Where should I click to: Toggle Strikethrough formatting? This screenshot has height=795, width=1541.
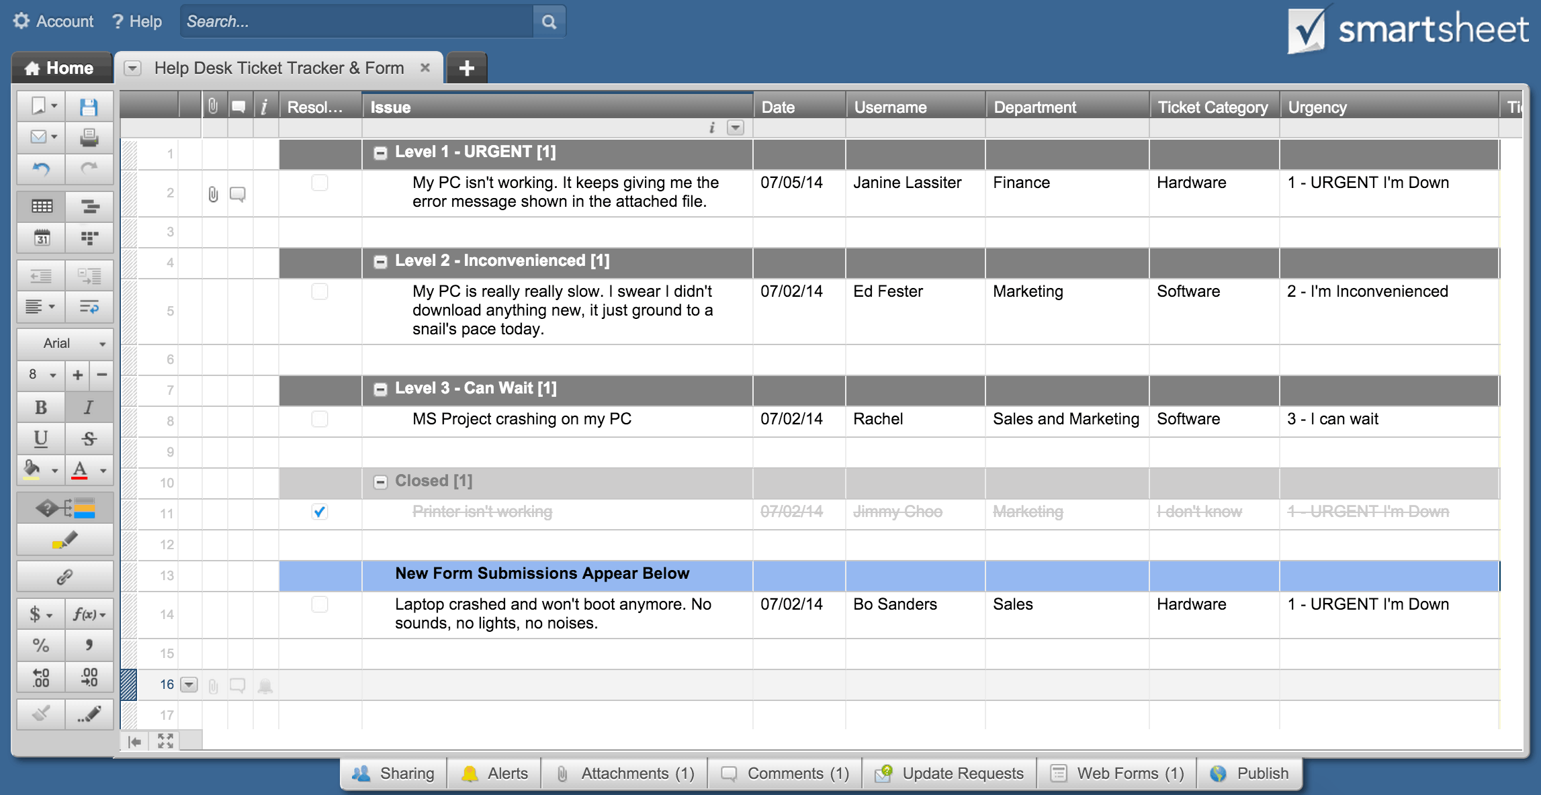89,438
